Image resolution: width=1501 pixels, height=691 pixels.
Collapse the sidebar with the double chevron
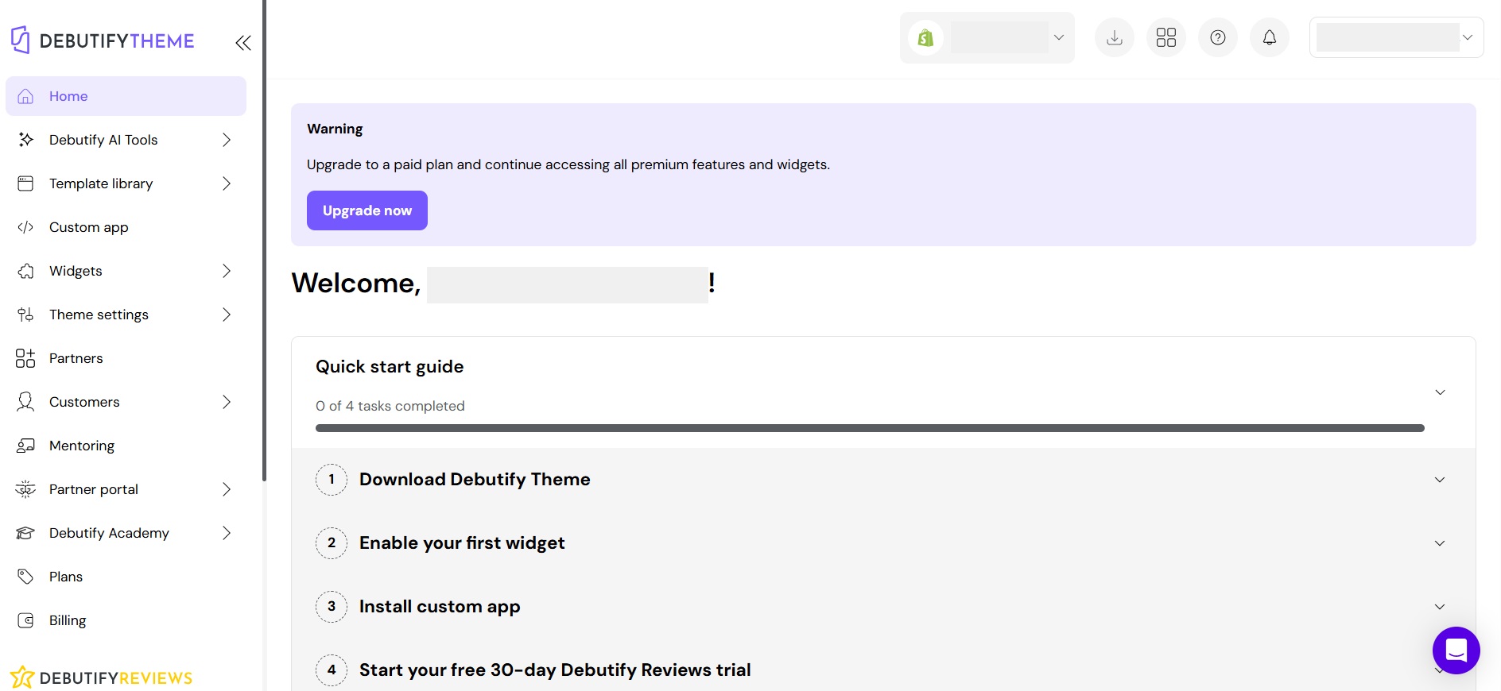tap(243, 43)
